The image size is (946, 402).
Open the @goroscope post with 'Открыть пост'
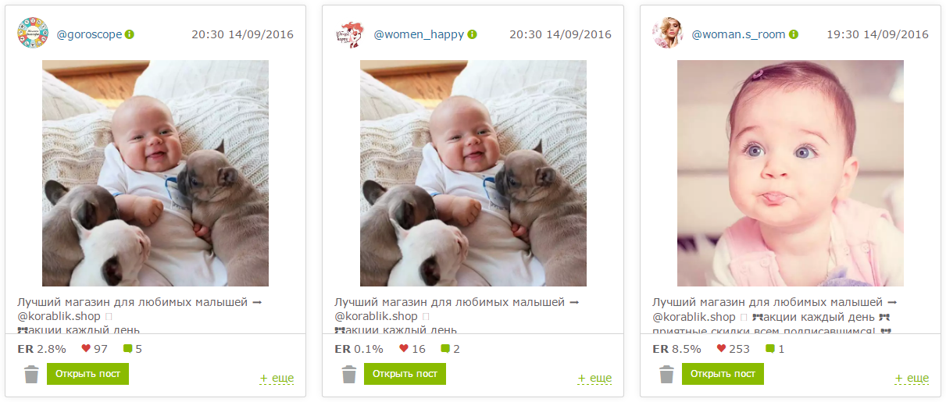point(87,374)
